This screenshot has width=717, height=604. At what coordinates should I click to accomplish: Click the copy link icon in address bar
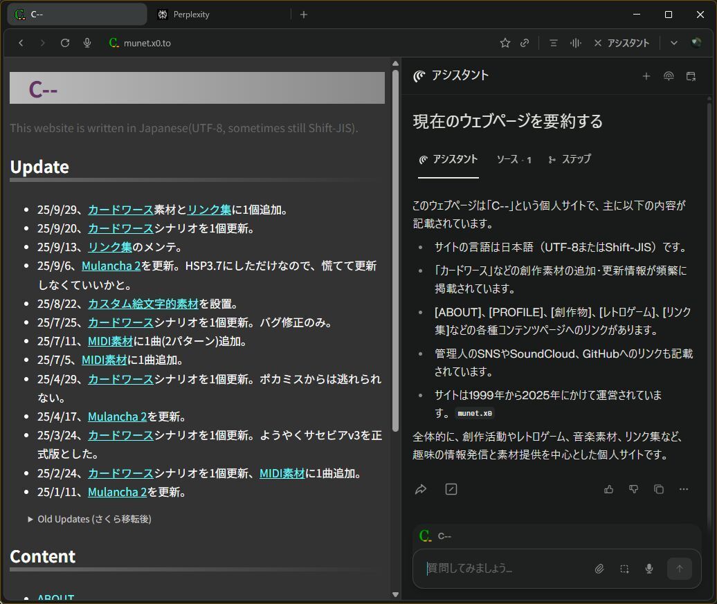click(525, 43)
